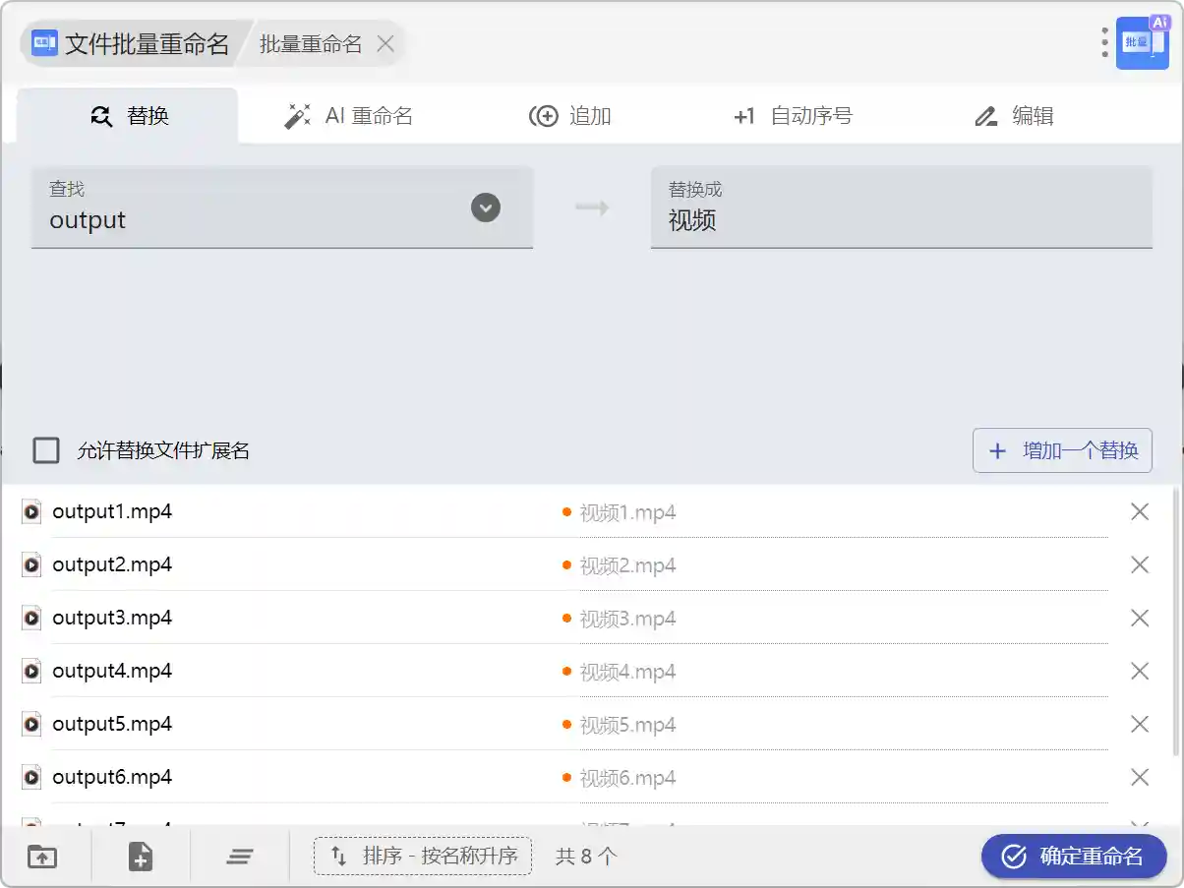Click the AI batch rename logo icon
Image resolution: width=1184 pixels, height=888 pixels.
[1142, 43]
